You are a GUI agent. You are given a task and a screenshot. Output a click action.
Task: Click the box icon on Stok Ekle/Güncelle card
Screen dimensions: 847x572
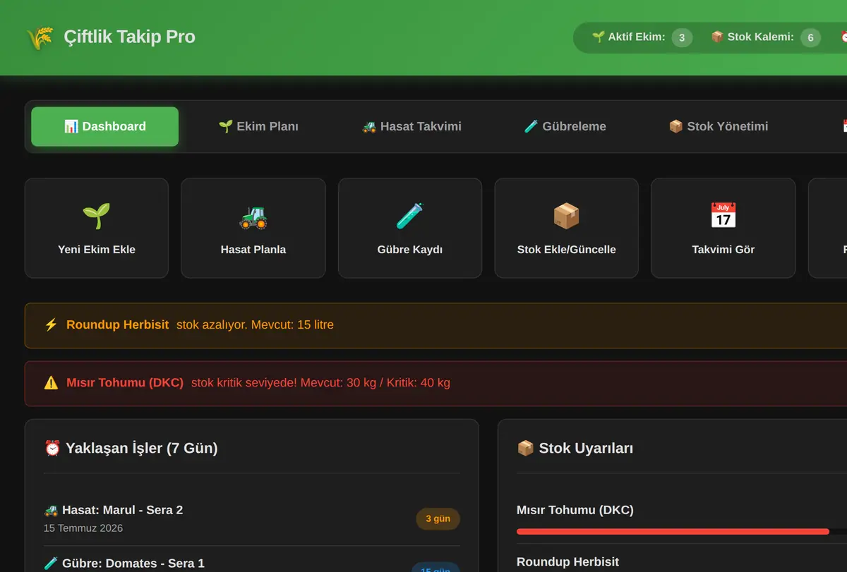pos(567,216)
